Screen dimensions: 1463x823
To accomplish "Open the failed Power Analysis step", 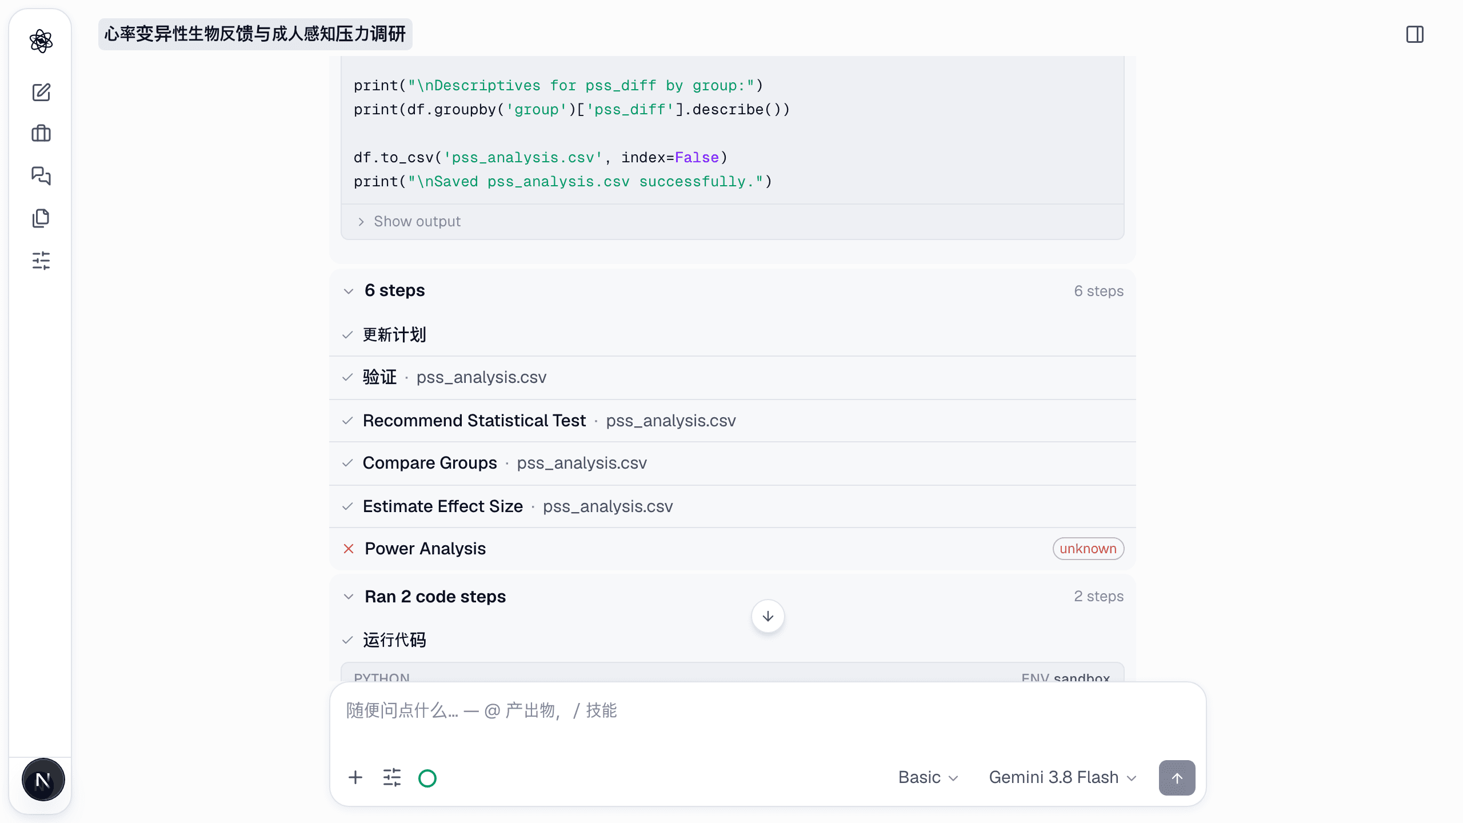I will point(733,549).
